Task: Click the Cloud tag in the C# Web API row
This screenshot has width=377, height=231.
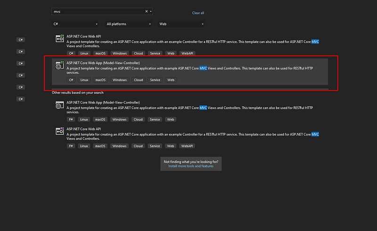Action: (x=139, y=54)
